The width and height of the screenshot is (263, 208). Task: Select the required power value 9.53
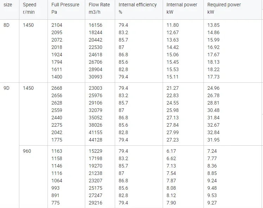(x=212, y=195)
